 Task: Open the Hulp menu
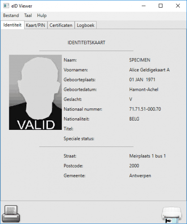click(x=42, y=16)
